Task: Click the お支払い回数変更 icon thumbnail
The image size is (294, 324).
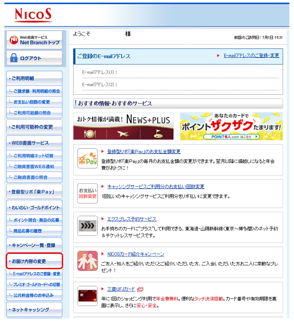Action: [x=87, y=193]
